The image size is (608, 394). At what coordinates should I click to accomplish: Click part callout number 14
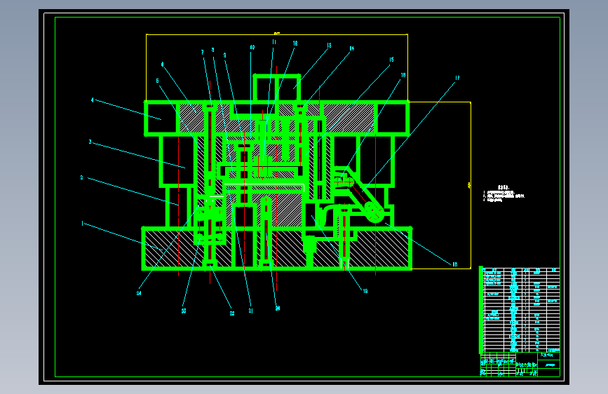point(352,48)
